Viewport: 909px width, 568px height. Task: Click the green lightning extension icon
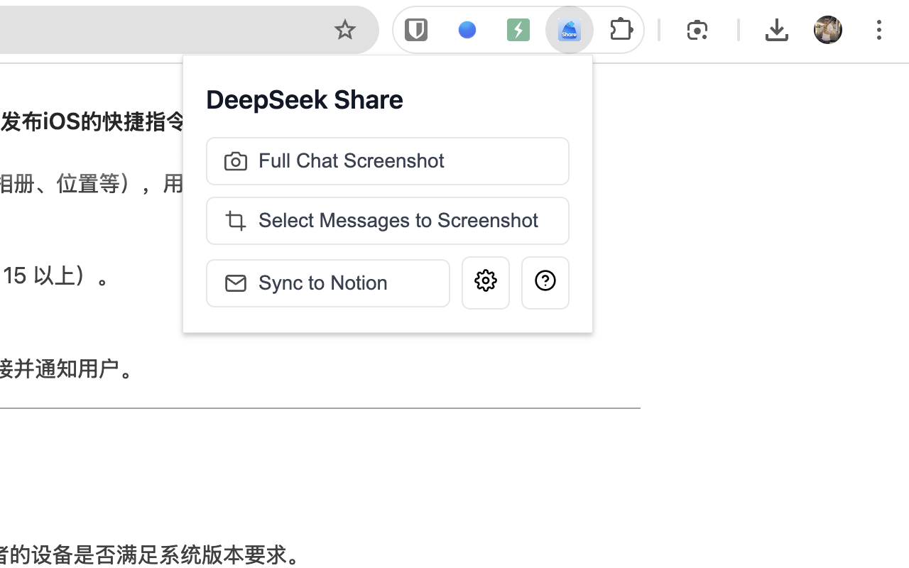click(518, 30)
